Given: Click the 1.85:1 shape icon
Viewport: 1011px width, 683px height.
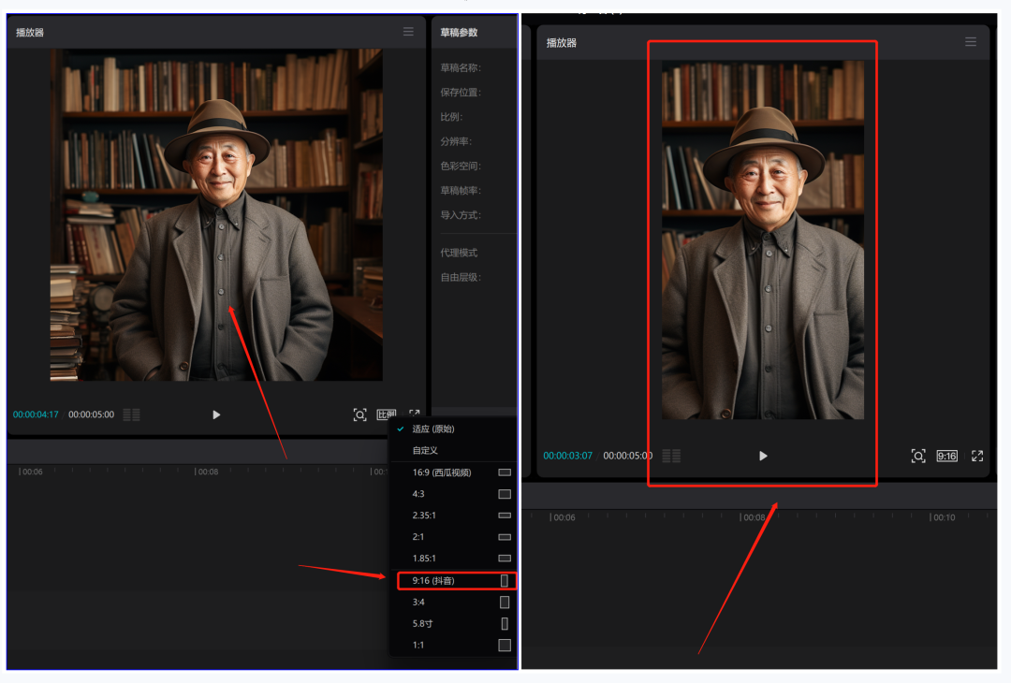Looking at the screenshot, I should [505, 559].
